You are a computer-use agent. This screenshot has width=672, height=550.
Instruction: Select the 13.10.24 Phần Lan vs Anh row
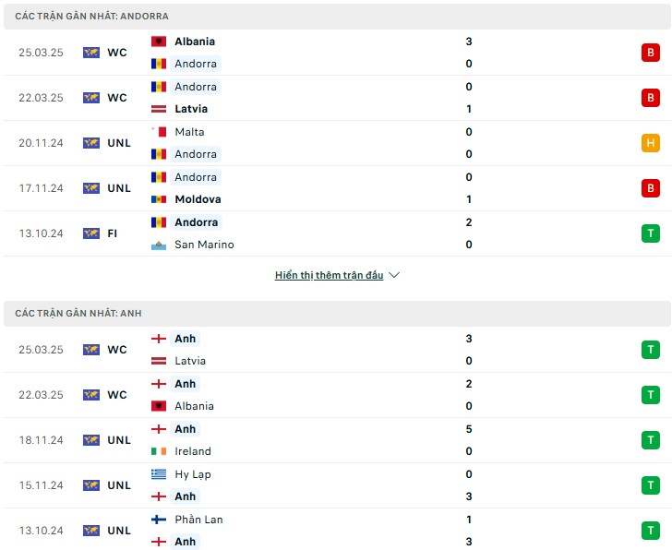(x=337, y=531)
